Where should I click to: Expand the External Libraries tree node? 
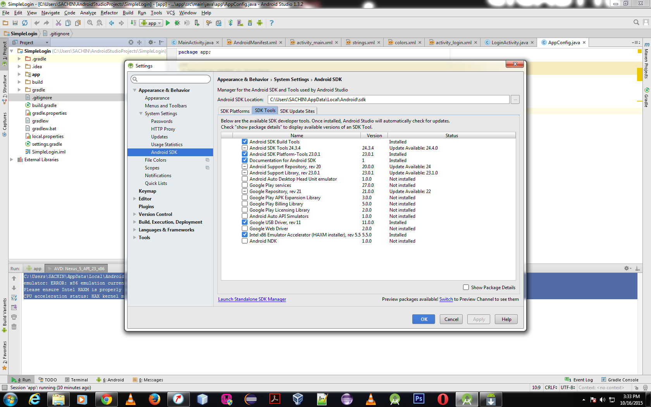coord(12,160)
